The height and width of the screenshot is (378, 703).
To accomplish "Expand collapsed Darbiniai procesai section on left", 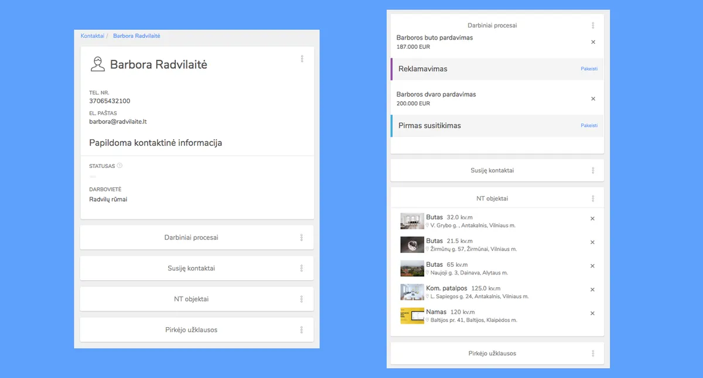I will coord(191,238).
